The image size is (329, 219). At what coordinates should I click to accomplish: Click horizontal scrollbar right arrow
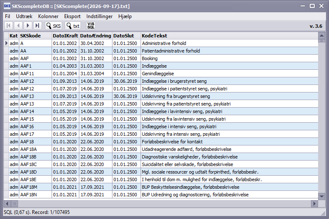(x=314, y=203)
